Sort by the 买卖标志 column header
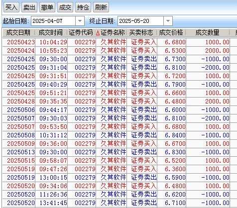 click(141, 33)
